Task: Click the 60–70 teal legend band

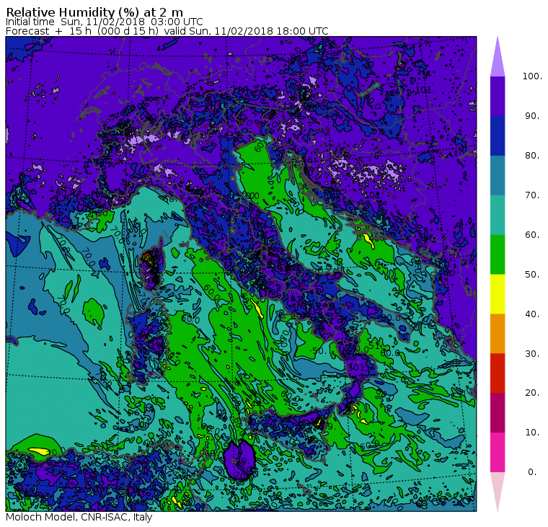Action: point(498,215)
